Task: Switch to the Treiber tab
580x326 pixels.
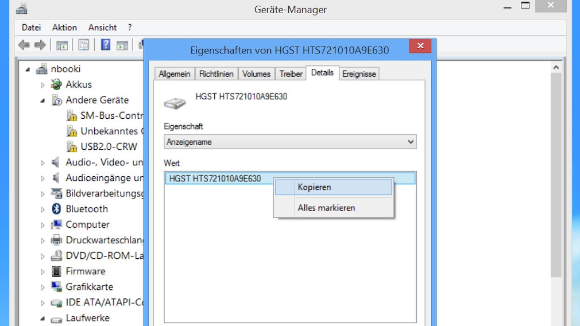Action: pos(291,74)
